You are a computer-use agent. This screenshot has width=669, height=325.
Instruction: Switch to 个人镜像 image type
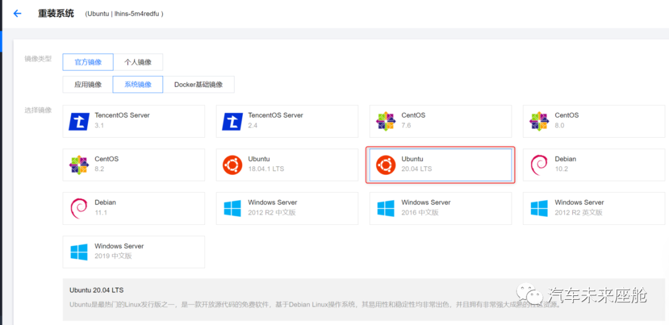(138, 62)
